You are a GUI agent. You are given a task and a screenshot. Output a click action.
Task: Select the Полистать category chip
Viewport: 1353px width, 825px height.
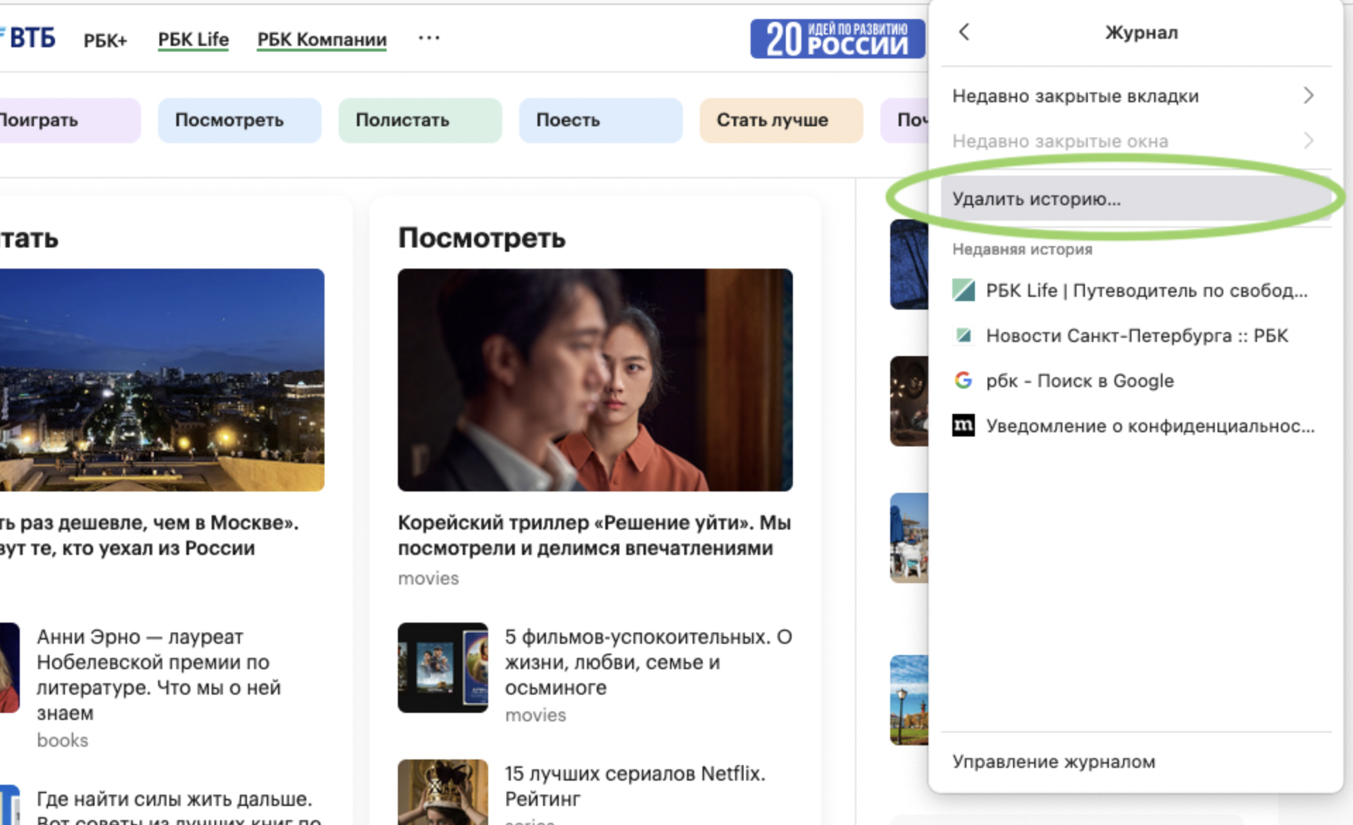[420, 120]
